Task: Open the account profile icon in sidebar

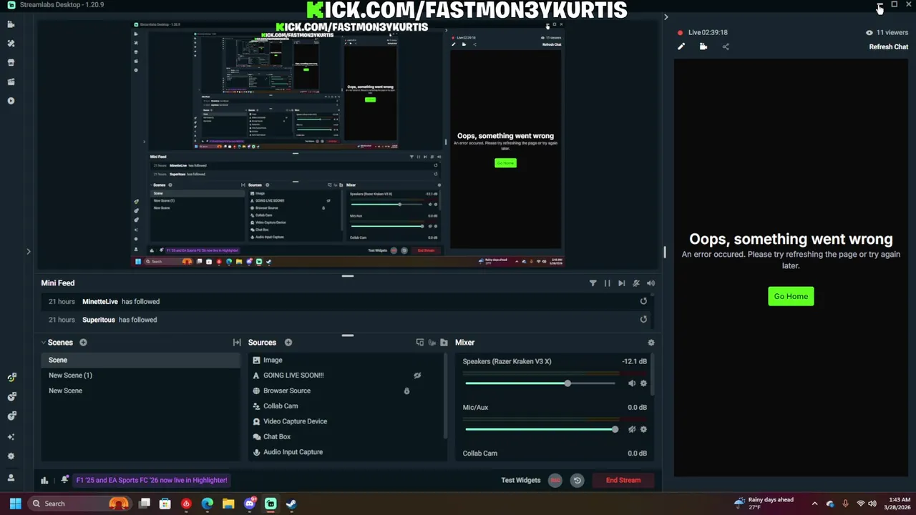Action: pos(11,477)
